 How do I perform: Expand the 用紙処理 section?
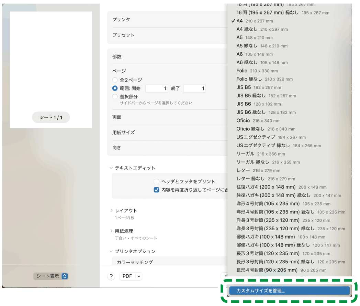click(111, 231)
